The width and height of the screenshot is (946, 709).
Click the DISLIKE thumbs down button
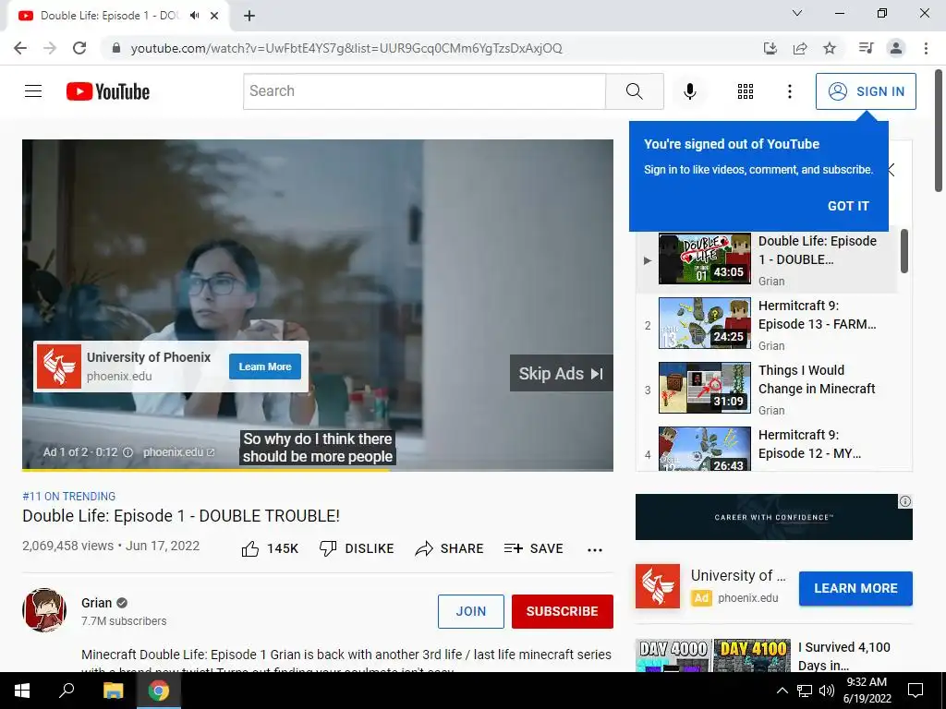[x=357, y=548]
